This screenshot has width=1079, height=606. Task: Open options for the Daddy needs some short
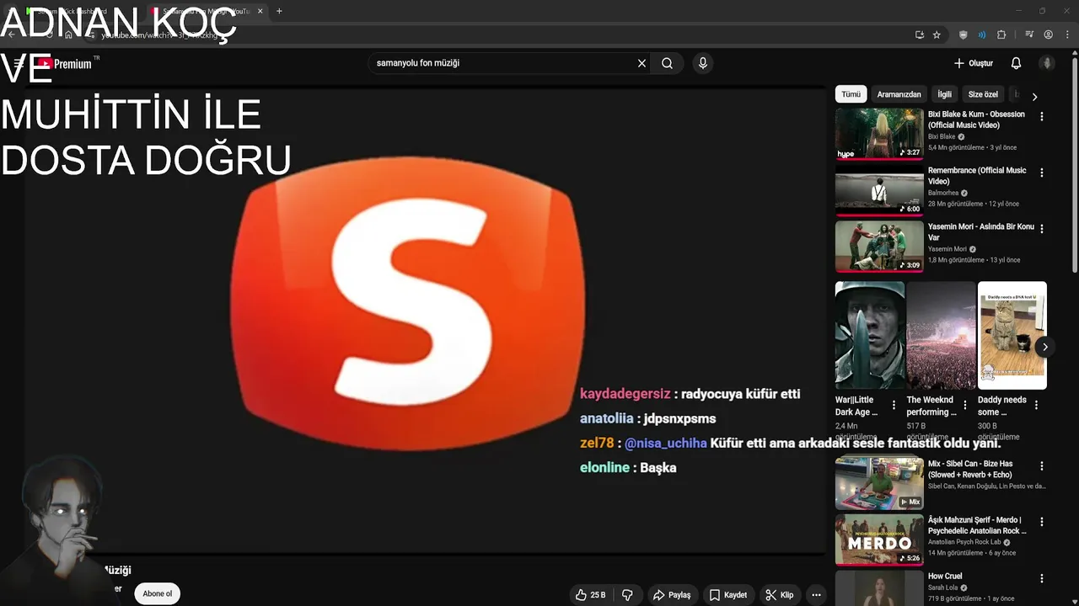point(1036,404)
